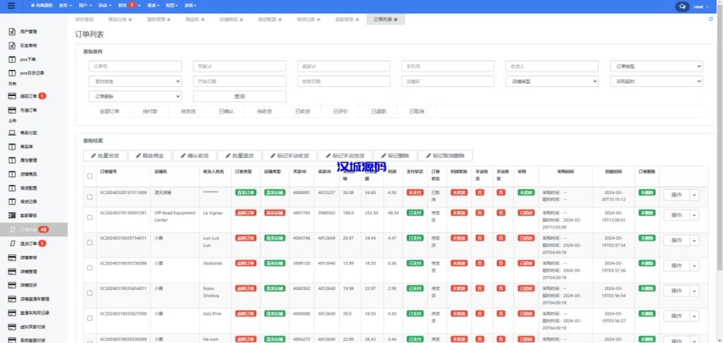Open 充值订单 via its sidebar card icon
Screen dimensions: 723x343
point(13,110)
